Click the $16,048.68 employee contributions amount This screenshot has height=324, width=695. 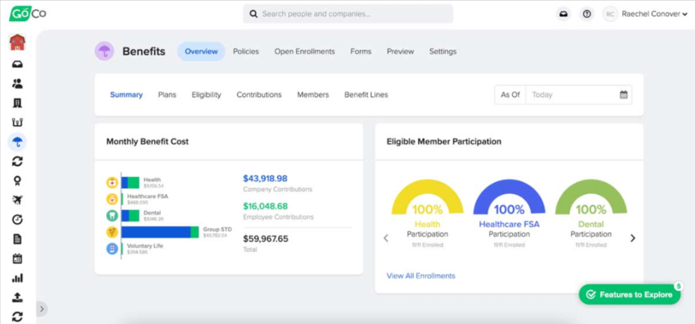coord(265,206)
